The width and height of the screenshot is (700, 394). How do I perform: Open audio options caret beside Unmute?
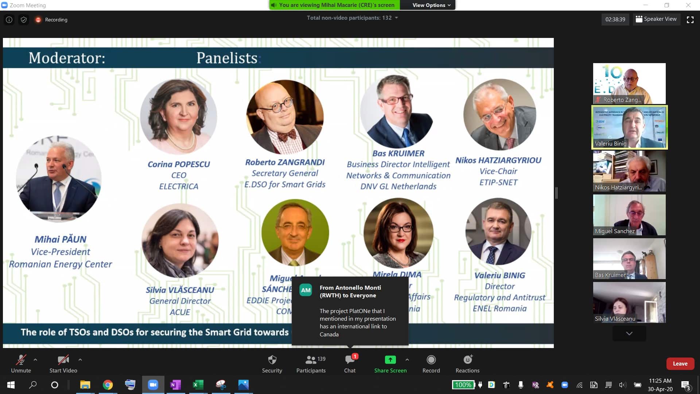click(x=35, y=360)
